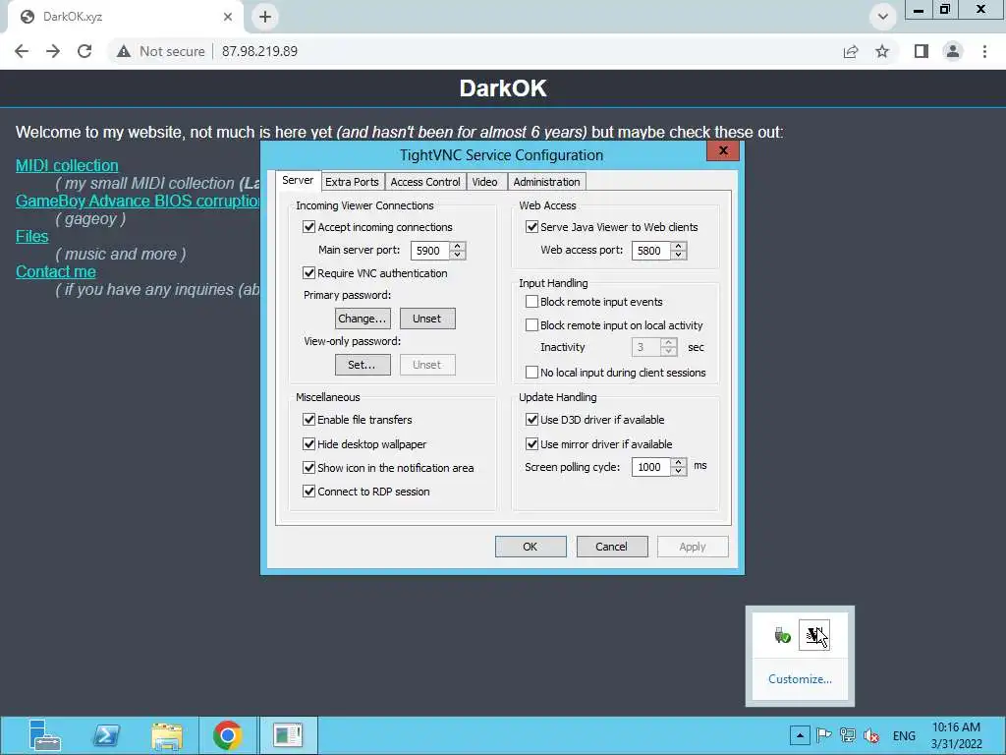The height and width of the screenshot is (755, 1006).
Task: Toggle Serve Java Viewer to Web clients
Action: click(x=531, y=227)
